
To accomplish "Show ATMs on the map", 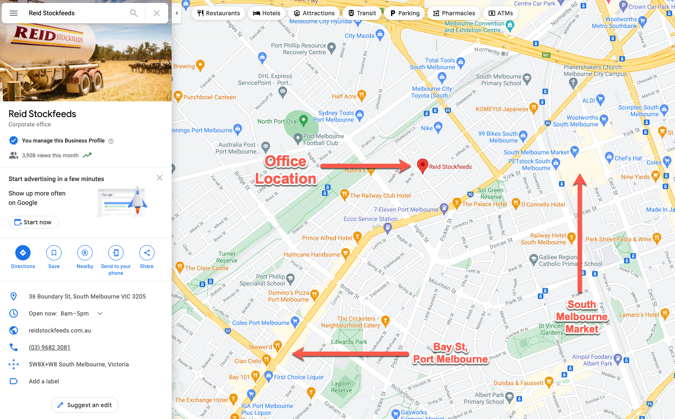I will tap(501, 13).
